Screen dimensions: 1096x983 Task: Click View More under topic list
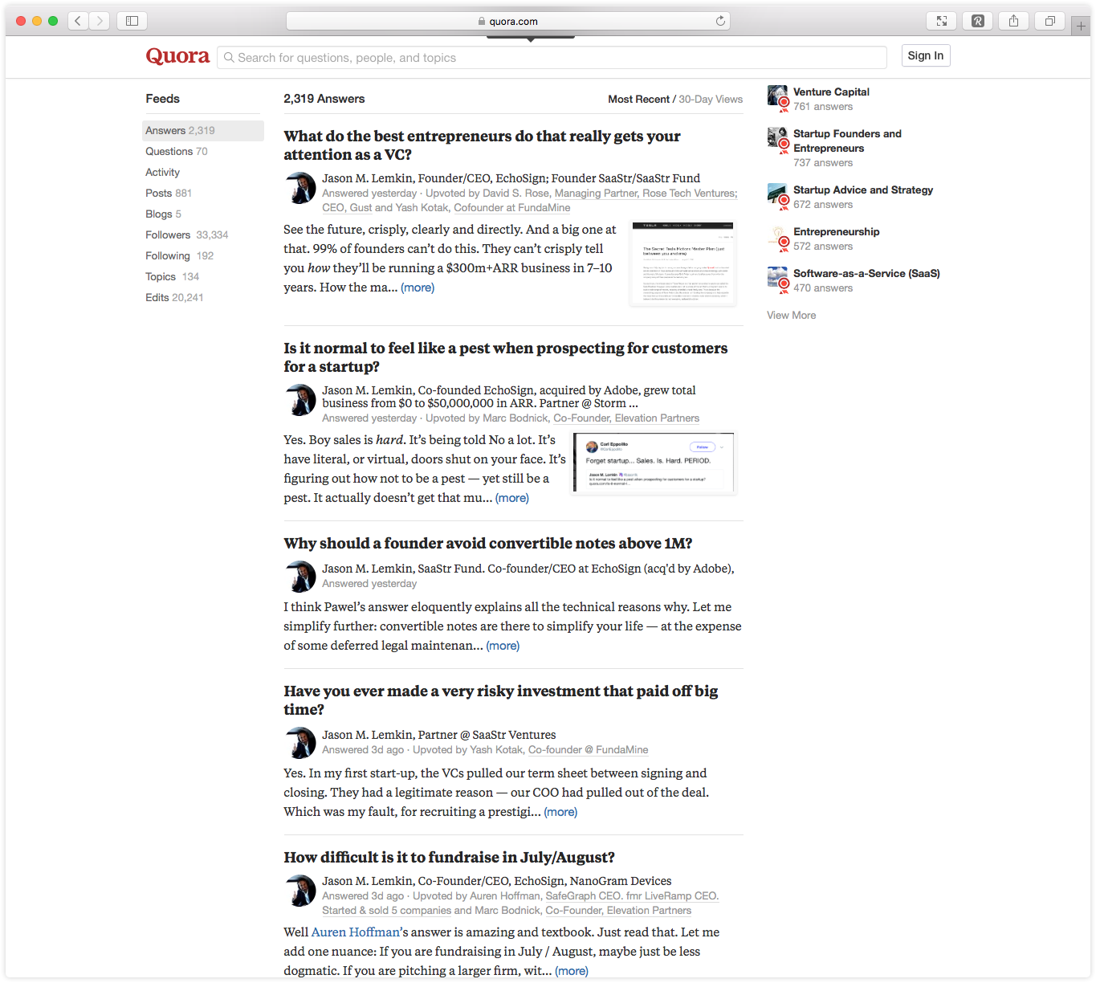click(792, 316)
